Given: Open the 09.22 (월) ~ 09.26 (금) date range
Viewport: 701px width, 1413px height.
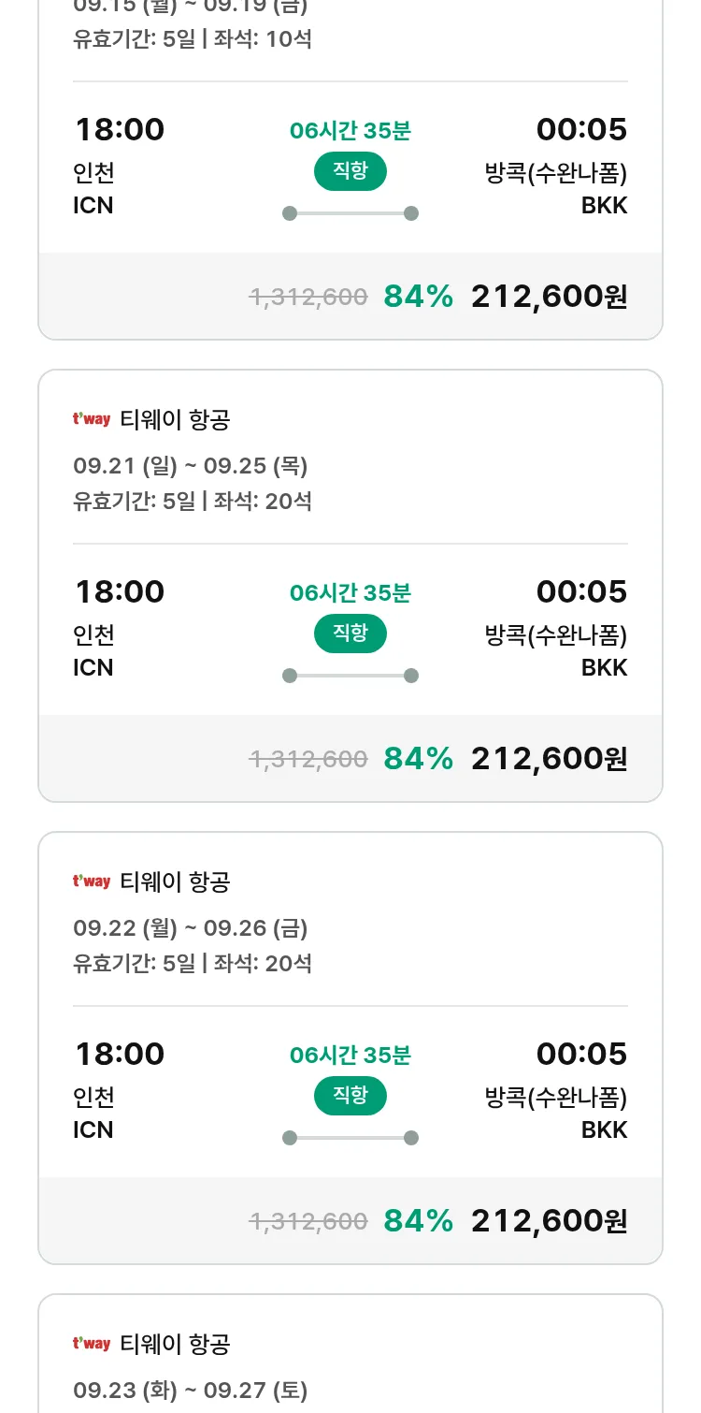Looking at the screenshot, I should [x=191, y=928].
